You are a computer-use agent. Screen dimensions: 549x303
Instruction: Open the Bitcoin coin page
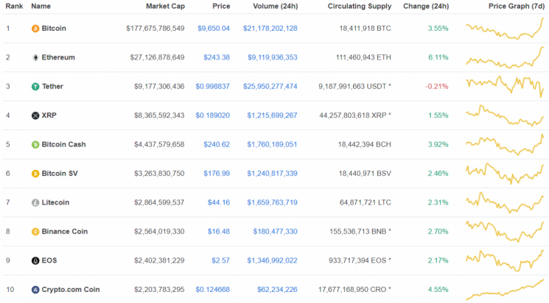pyautogui.click(x=54, y=28)
